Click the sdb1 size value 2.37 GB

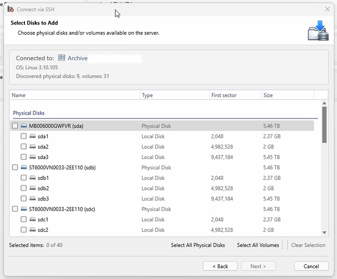pyautogui.click(x=272, y=178)
